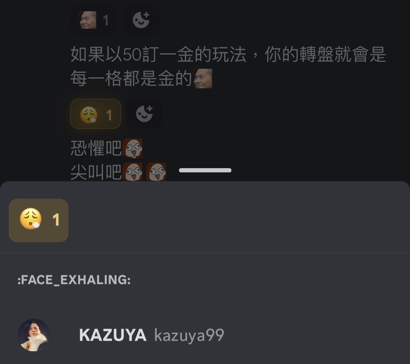This screenshot has height=364, width=410.
Task: Grab the reactions sheet drag handle
Action: [205, 171]
